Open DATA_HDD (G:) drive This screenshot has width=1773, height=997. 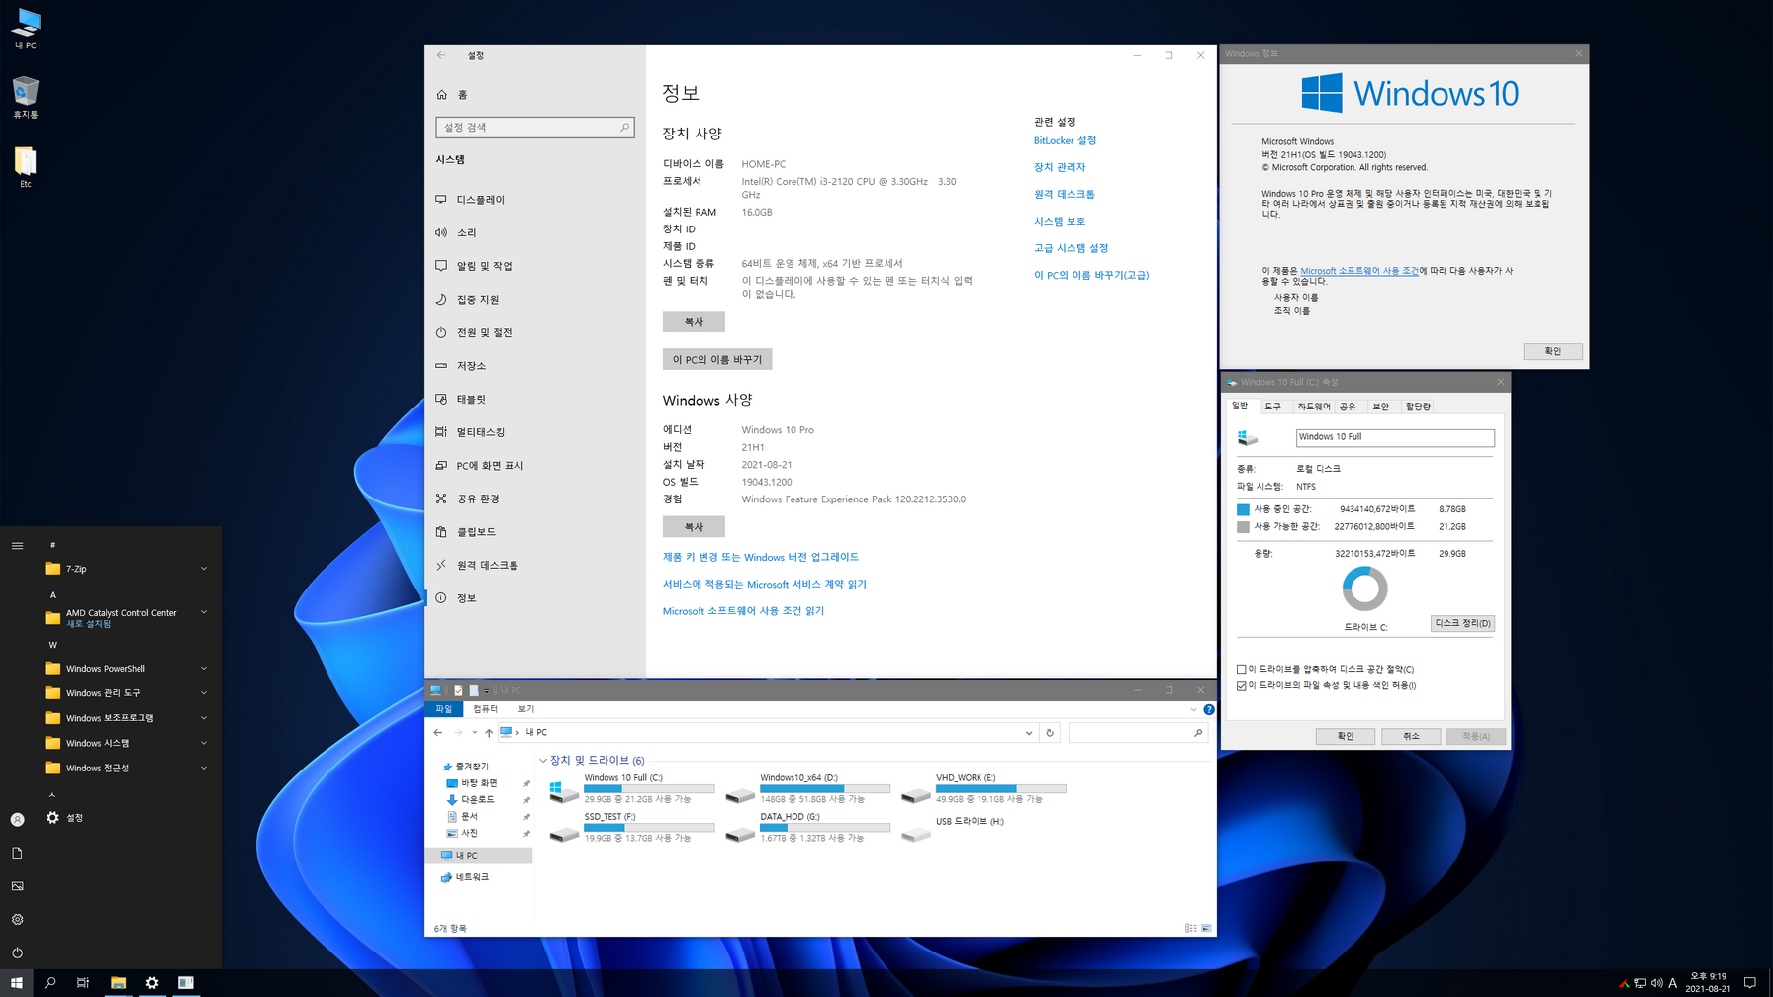[807, 828]
